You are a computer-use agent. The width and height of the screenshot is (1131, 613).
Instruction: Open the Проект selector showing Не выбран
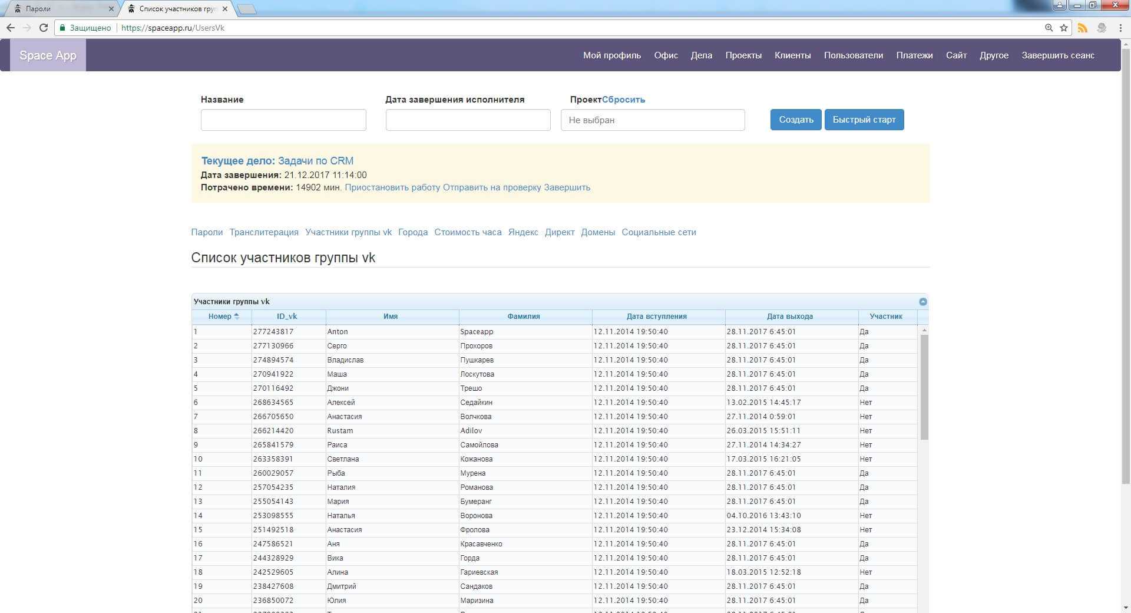tap(652, 120)
